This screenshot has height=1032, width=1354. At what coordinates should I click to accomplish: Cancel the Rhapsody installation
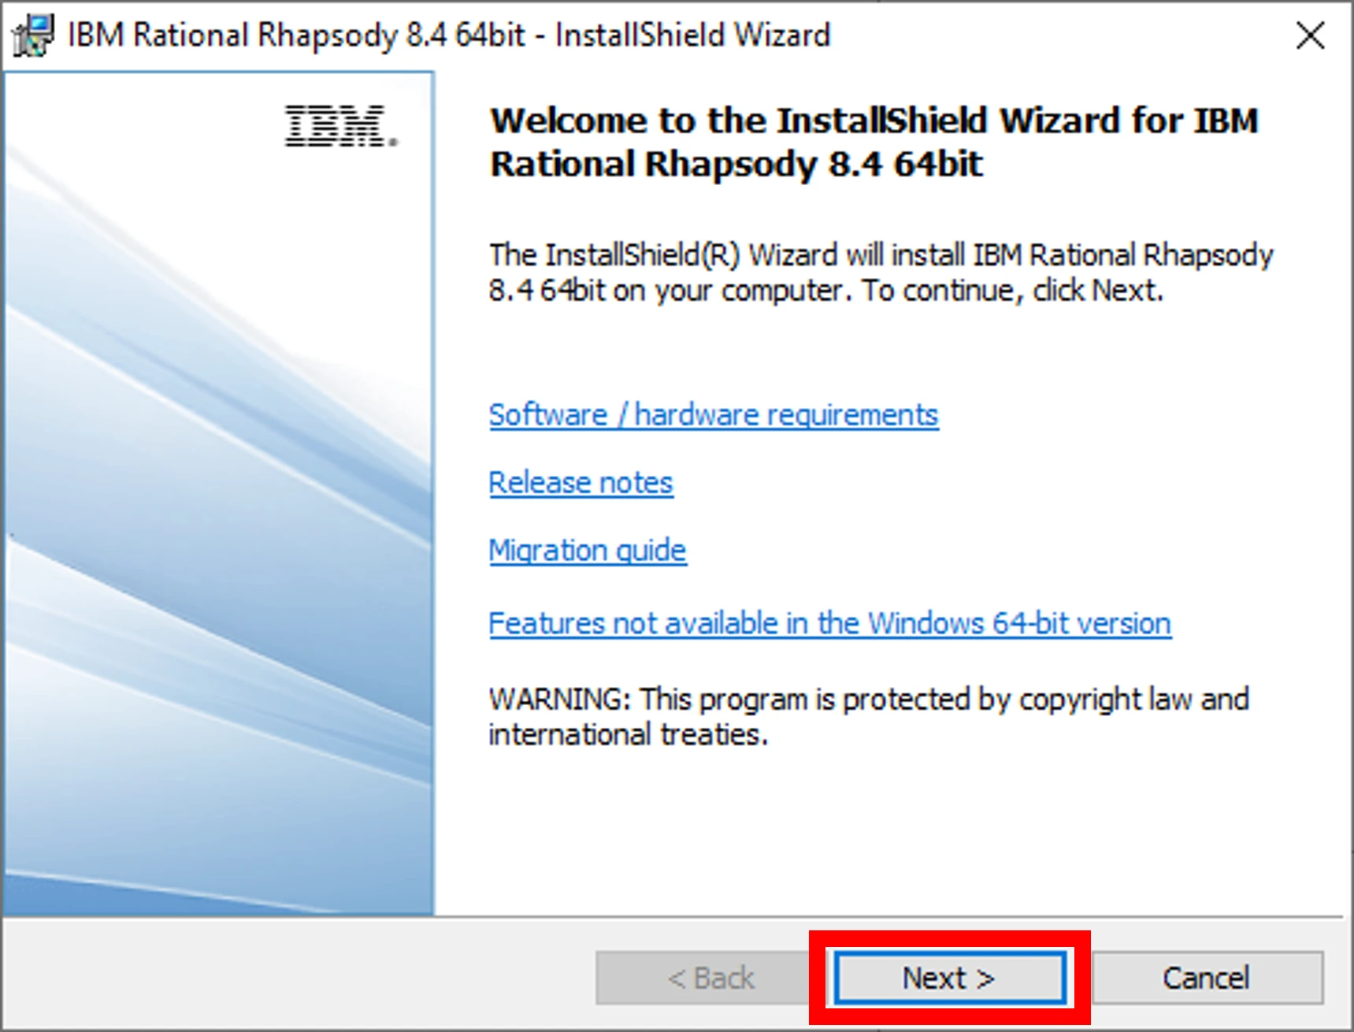coord(1206,978)
